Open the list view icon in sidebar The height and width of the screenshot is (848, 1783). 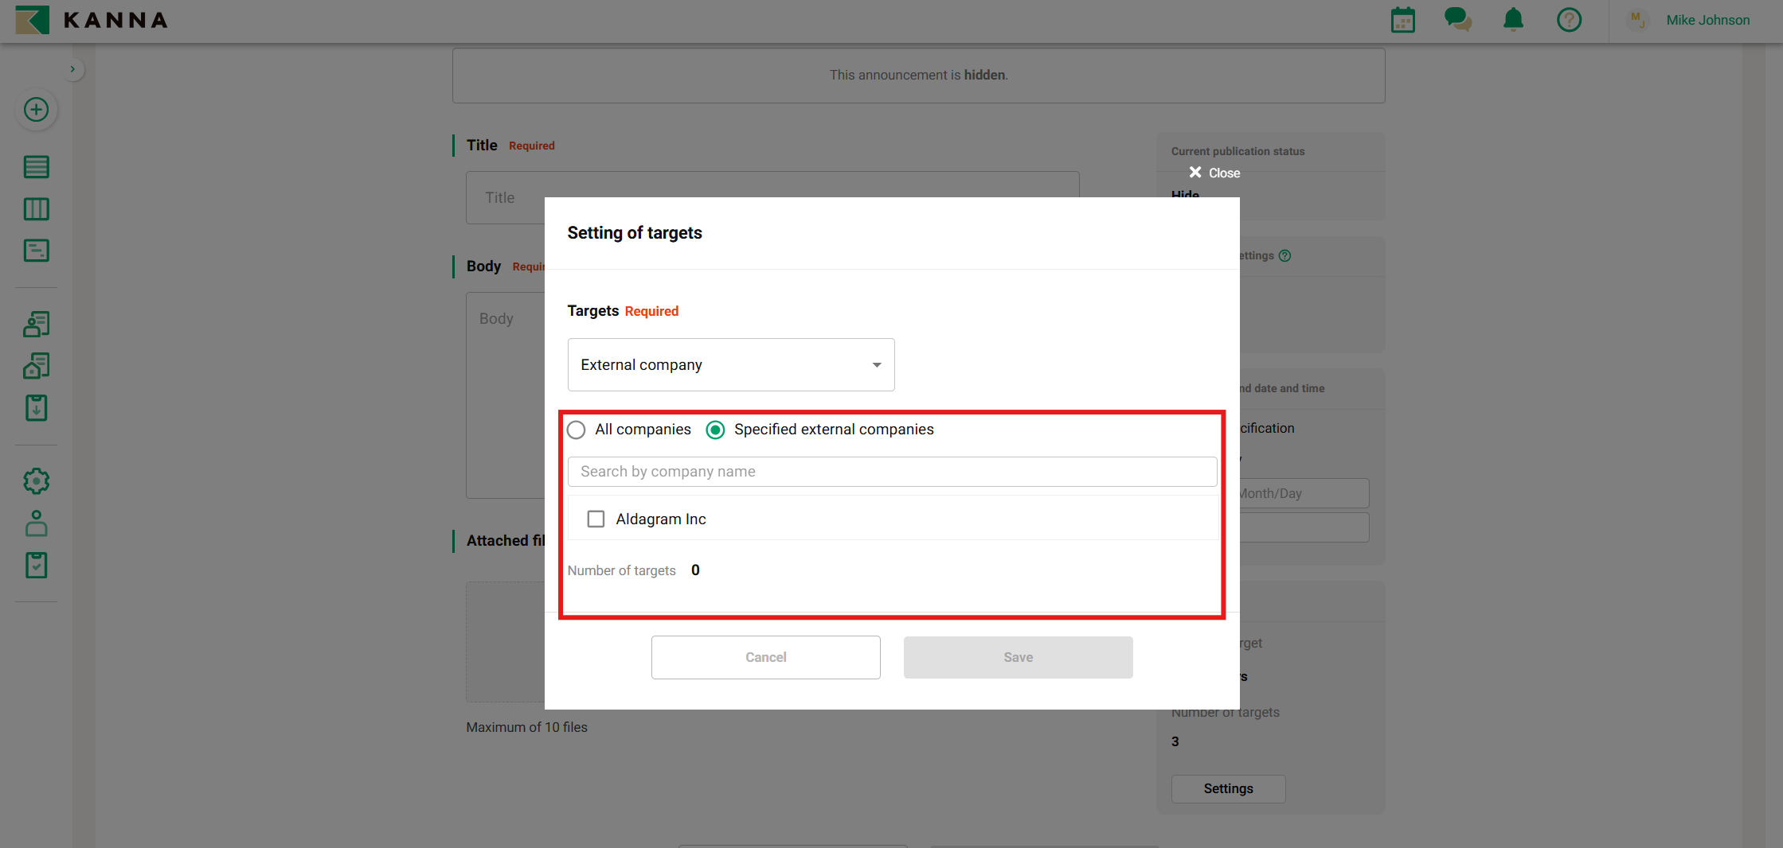pyautogui.click(x=36, y=167)
